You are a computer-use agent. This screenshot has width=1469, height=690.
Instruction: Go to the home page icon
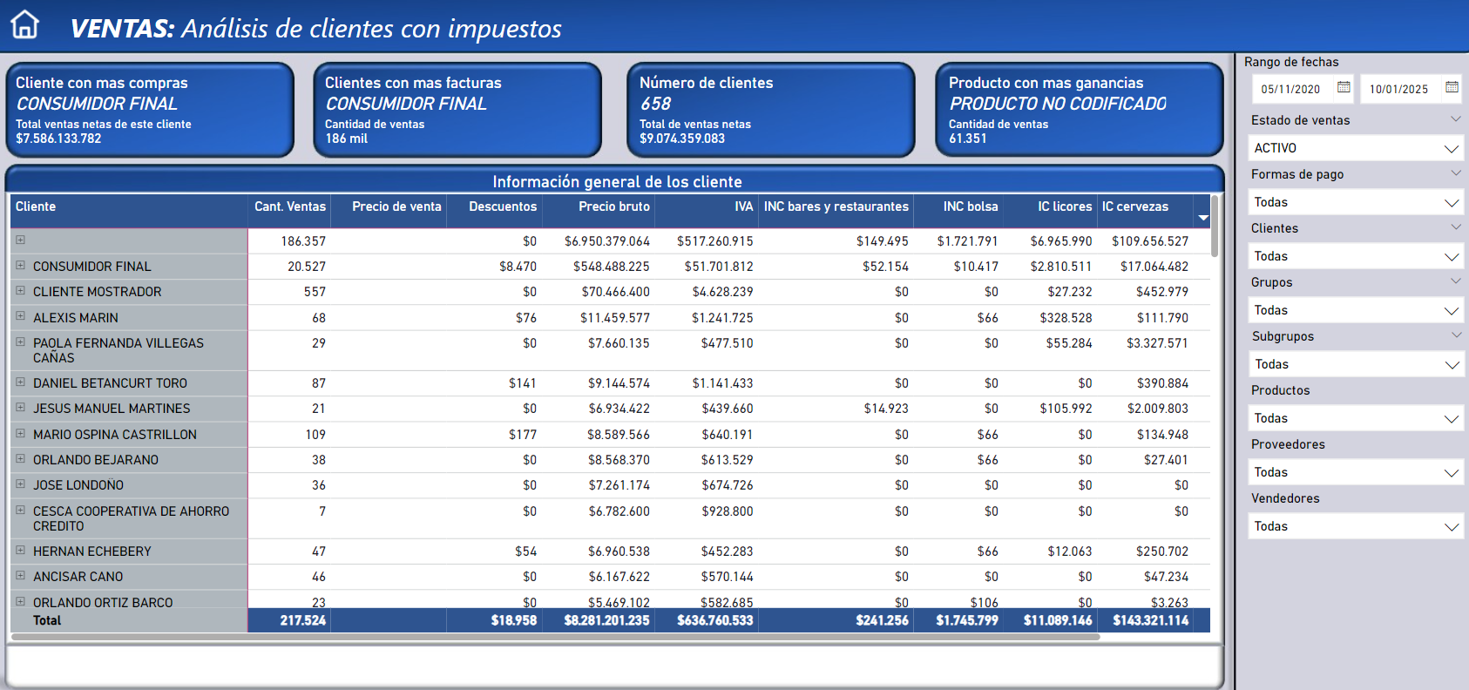(x=25, y=24)
